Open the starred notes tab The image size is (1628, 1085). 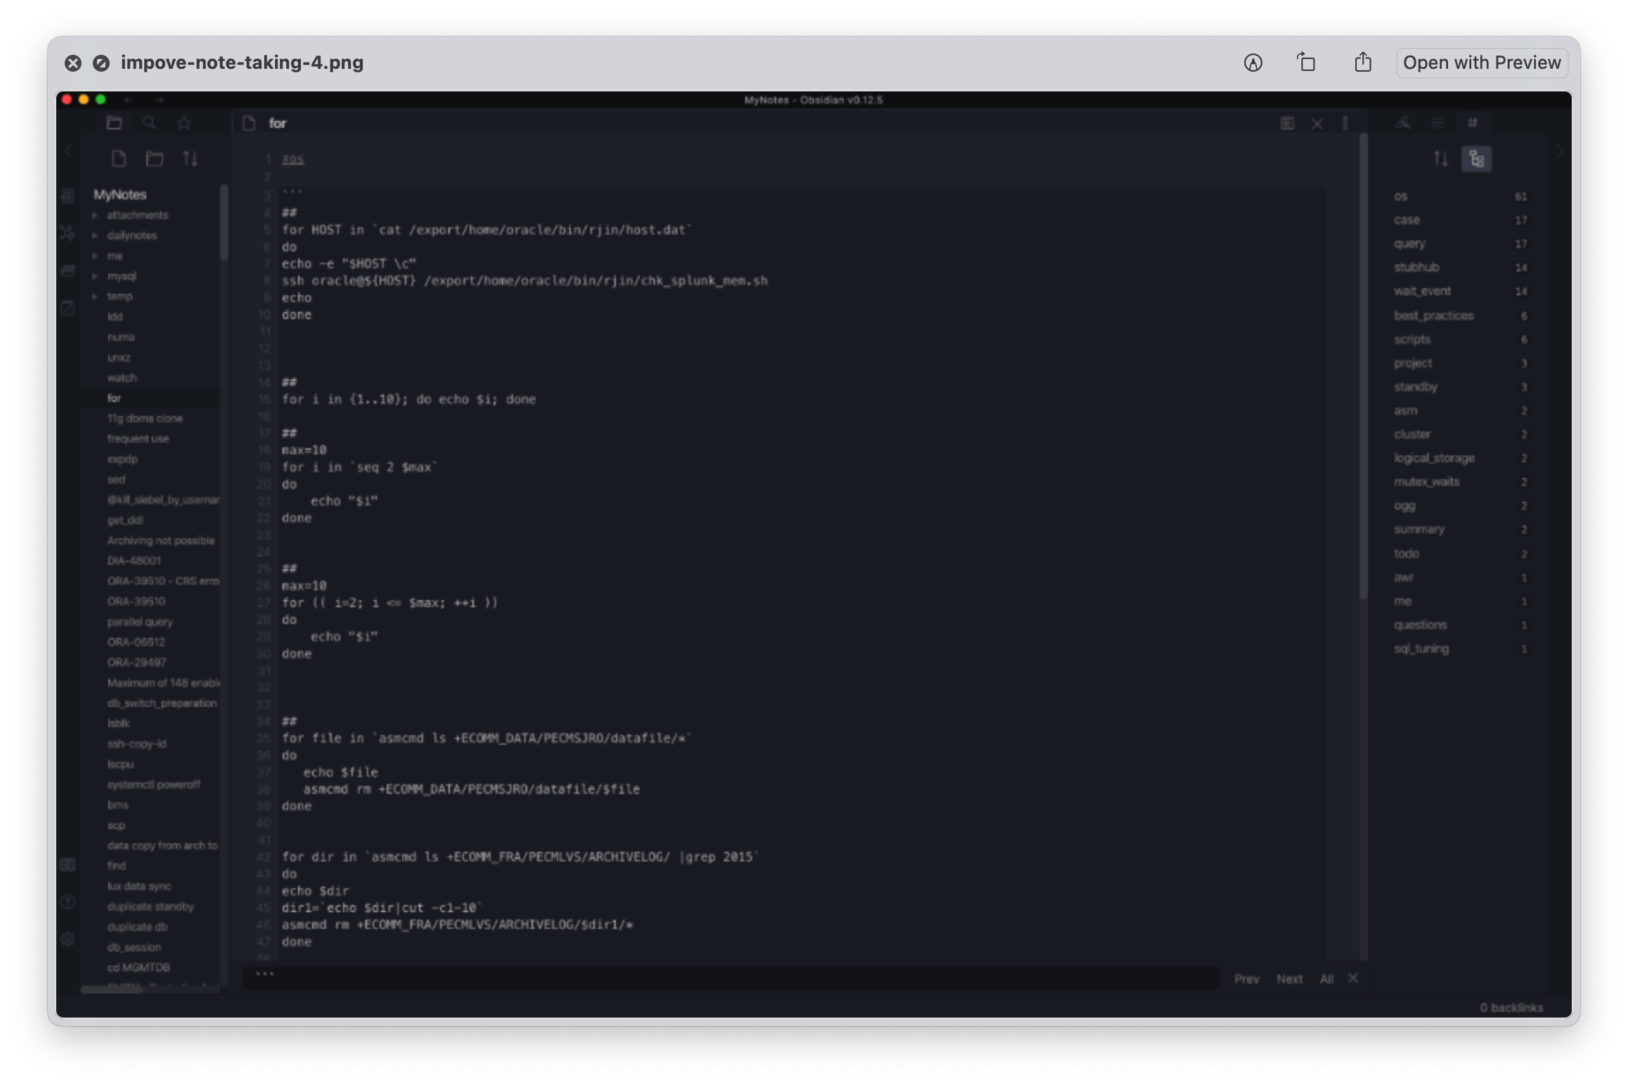(184, 123)
